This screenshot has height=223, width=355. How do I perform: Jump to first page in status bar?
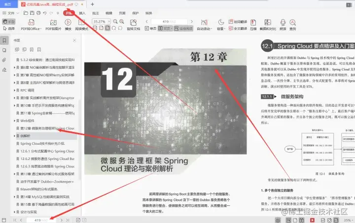point(15,220)
